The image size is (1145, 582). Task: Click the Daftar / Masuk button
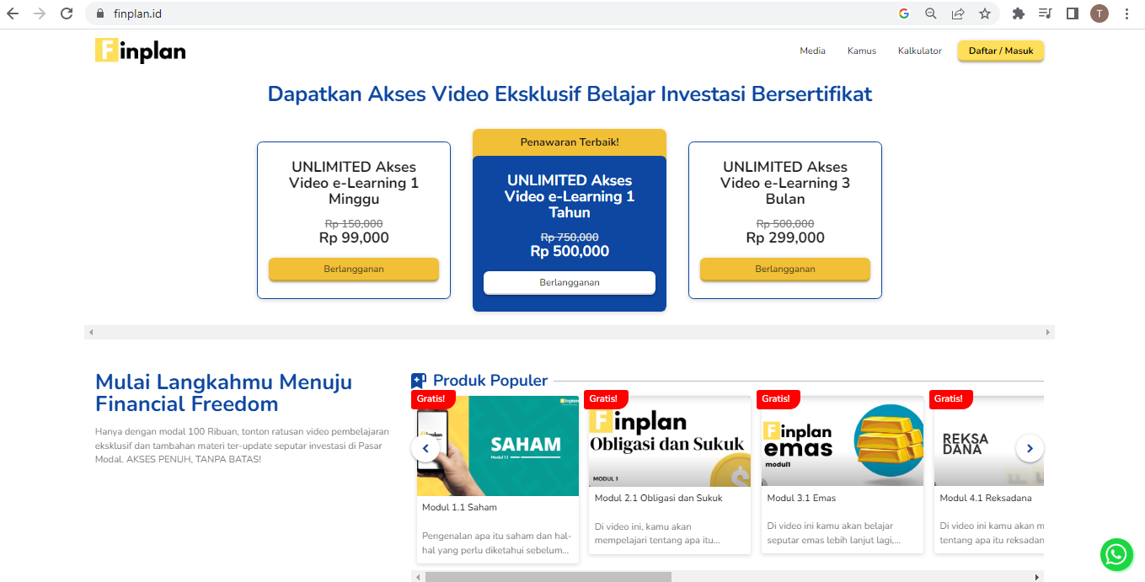point(1000,51)
